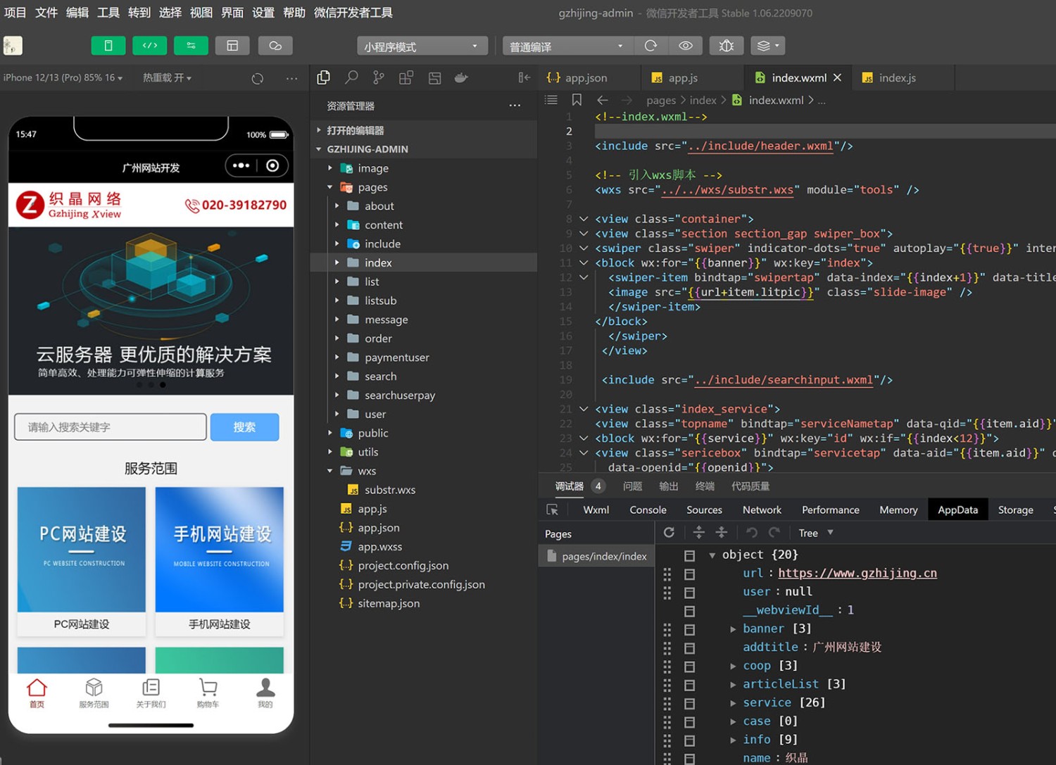Click the search keyword input field
This screenshot has width=1056, height=765.
[x=111, y=427]
